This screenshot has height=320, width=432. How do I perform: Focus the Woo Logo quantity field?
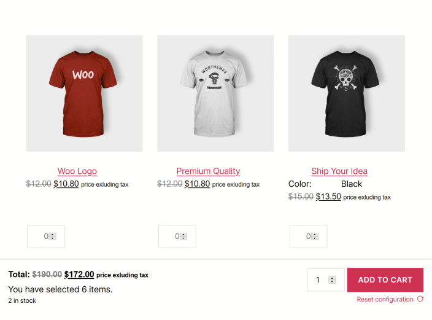46,236
